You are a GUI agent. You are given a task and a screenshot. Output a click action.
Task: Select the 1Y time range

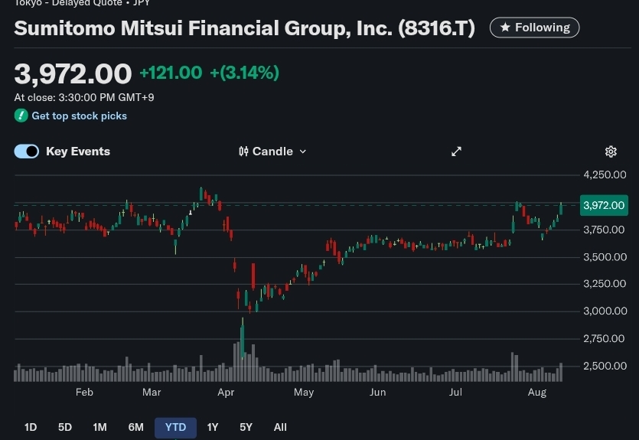pyautogui.click(x=212, y=427)
